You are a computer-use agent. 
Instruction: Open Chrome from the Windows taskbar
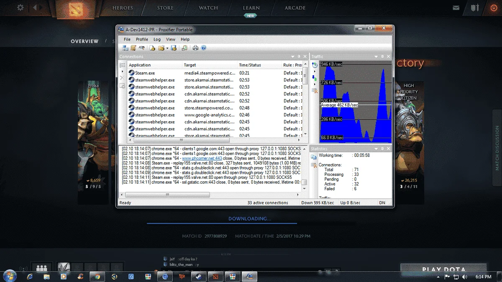tap(97, 276)
